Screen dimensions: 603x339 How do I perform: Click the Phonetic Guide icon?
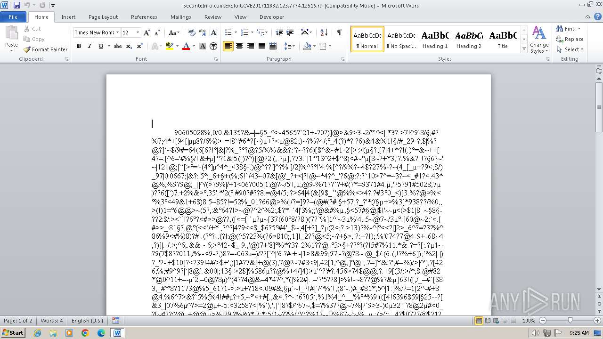coord(203,32)
